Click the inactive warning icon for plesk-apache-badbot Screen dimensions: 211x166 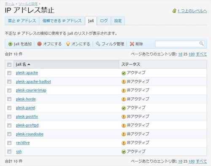pos(124,82)
